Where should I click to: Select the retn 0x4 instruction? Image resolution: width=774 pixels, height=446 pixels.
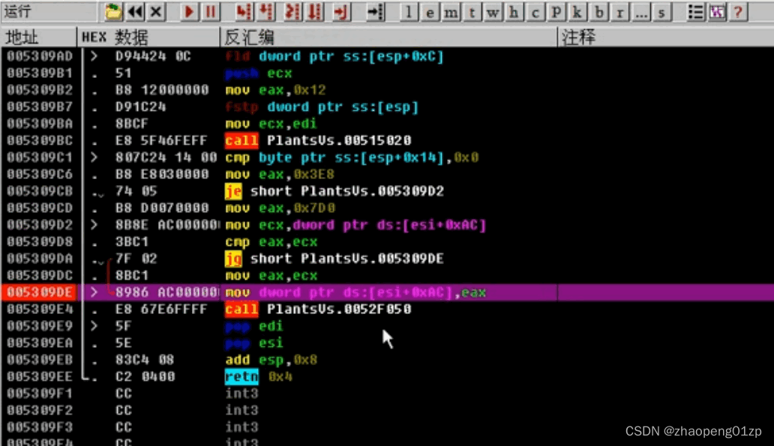point(259,376)
